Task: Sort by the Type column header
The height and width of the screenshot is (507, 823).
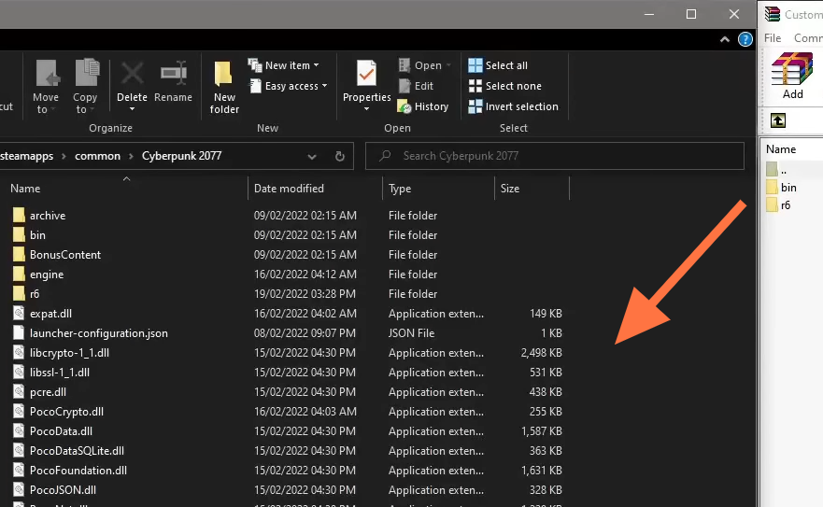Action: (400, 189)
